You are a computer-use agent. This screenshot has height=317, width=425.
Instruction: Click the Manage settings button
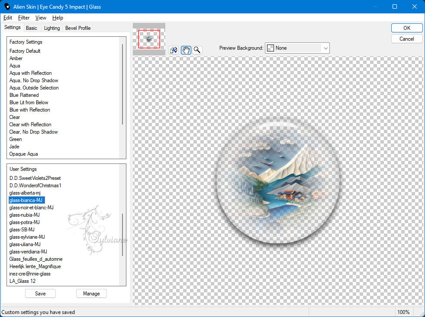pyautogui.click(x=91, y=293)
